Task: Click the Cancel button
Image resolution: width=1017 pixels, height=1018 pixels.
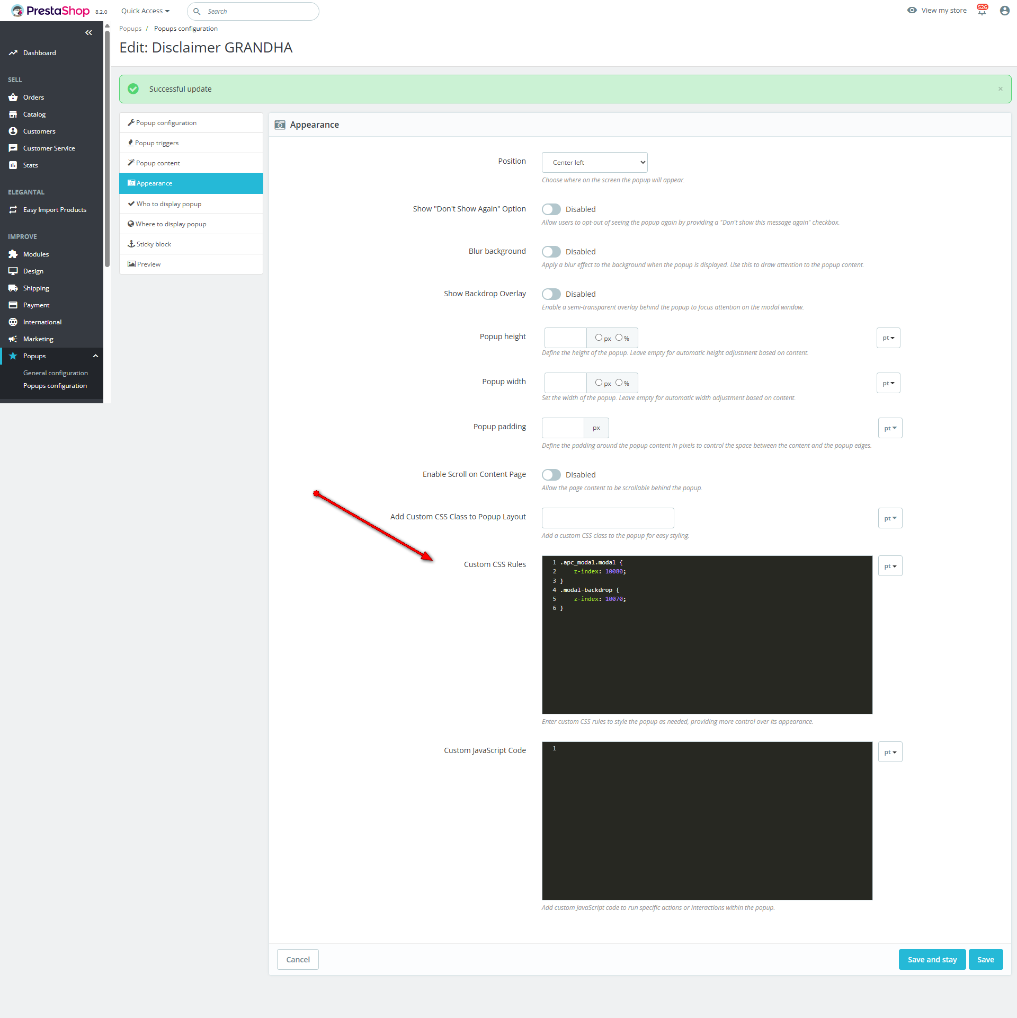Action: tap(298, 960)
